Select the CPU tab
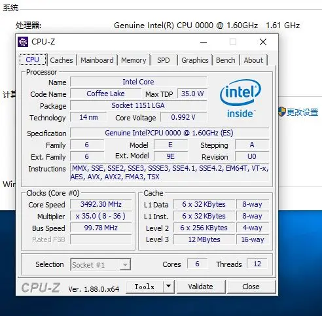This screenshot has height=316, width=322. coord(33,60)
